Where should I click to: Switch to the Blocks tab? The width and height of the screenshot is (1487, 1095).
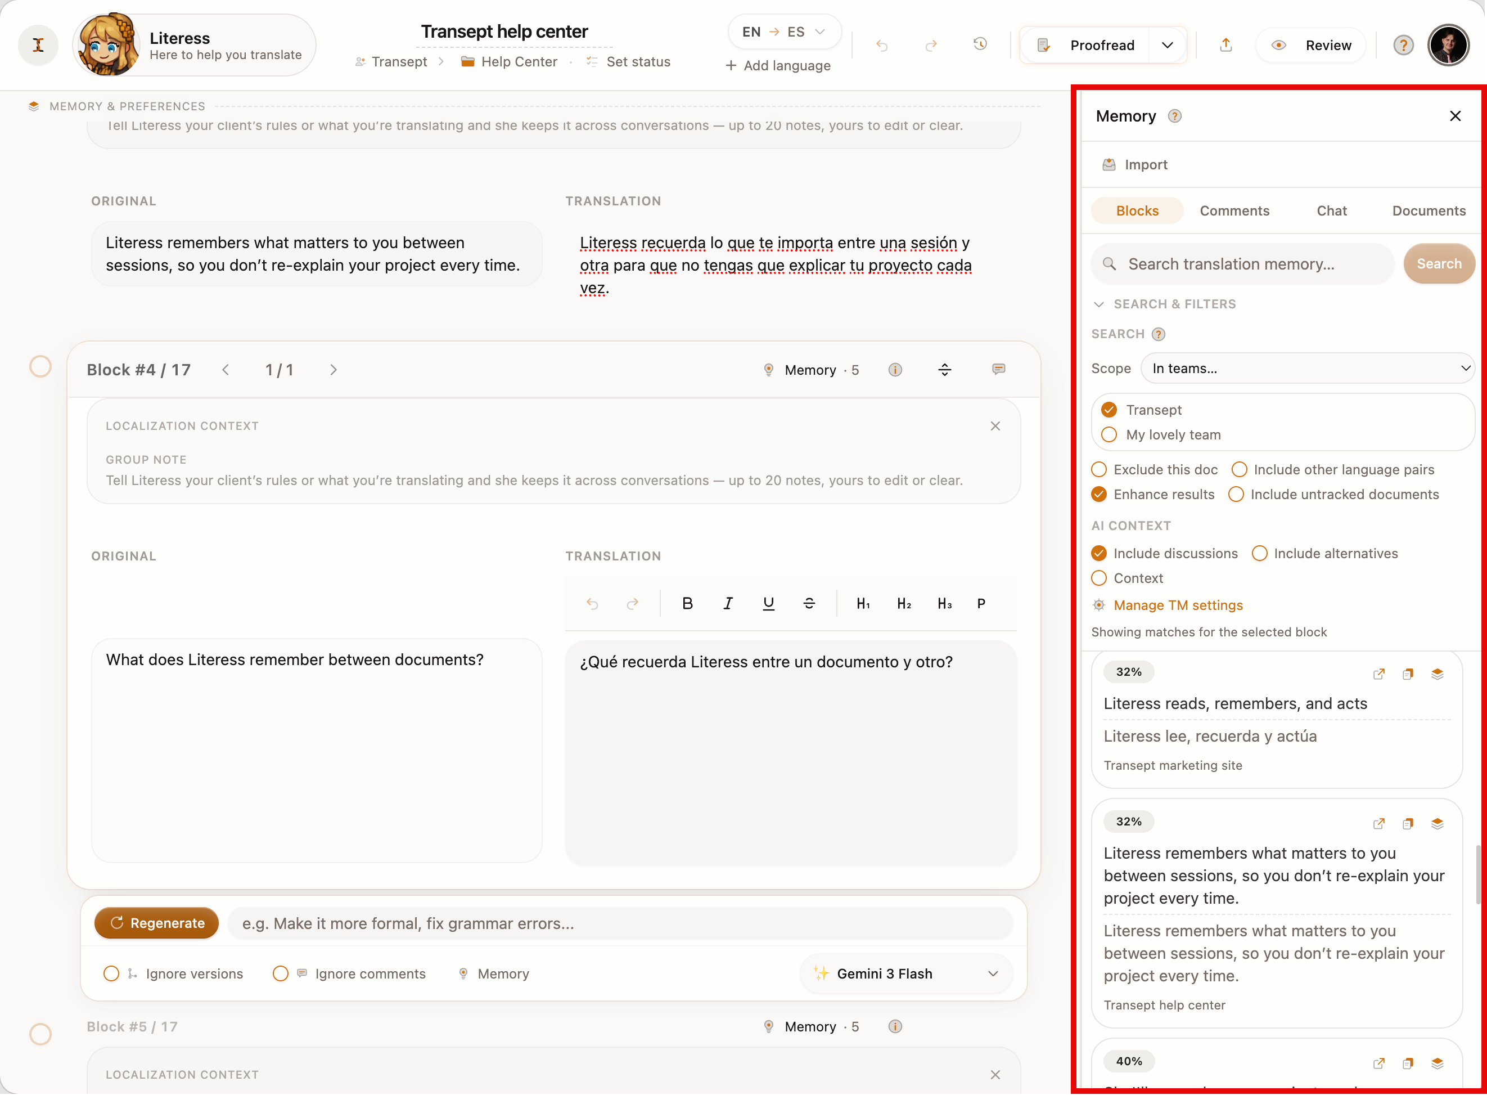pos(1137,211)
